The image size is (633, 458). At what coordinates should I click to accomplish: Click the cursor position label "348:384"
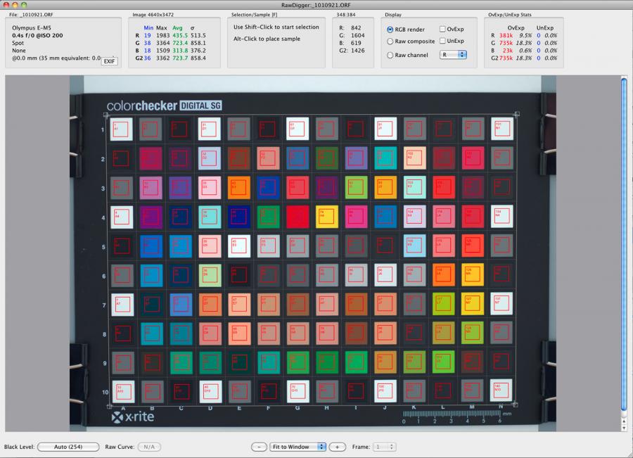345,15
